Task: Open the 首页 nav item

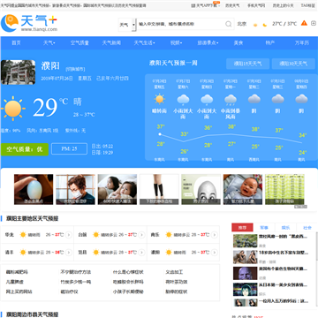Action: click(x=16, y=43)
